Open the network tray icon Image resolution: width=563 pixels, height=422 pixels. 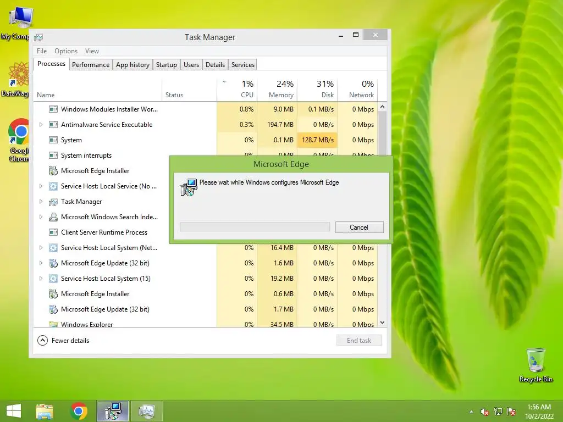coord(498,412)
